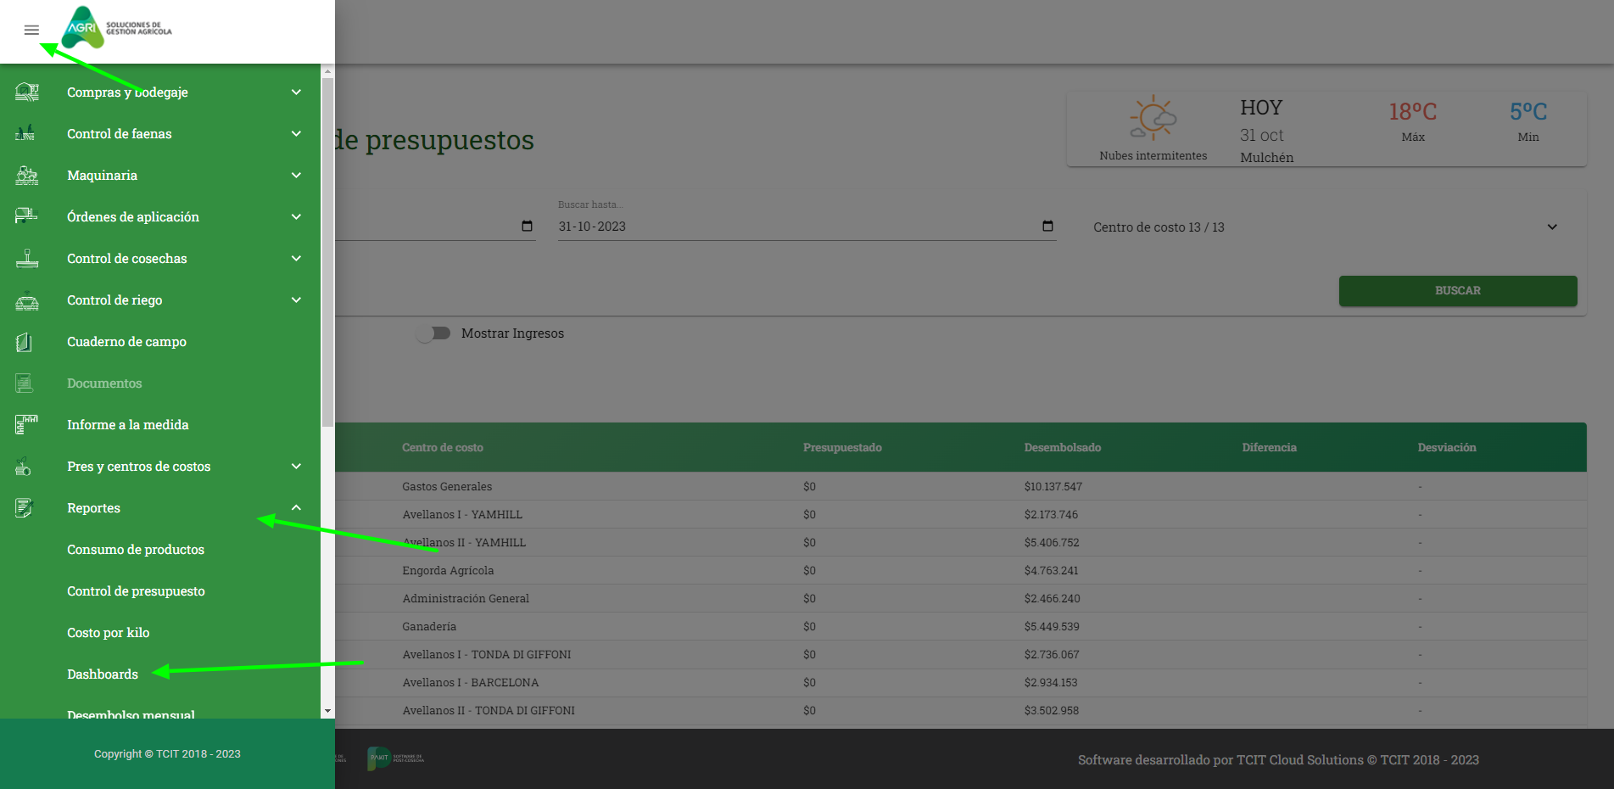Select Consumo de productos report
The width and height of the screenshot is (1614, 789).
pos(136,549)
